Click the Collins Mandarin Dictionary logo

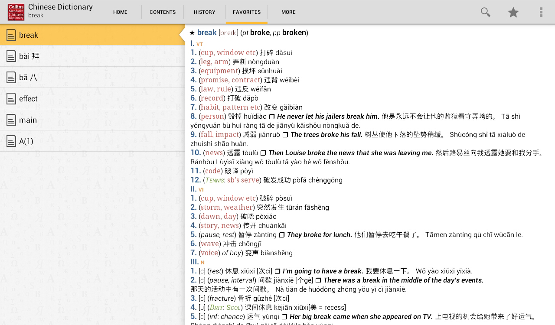16,12
